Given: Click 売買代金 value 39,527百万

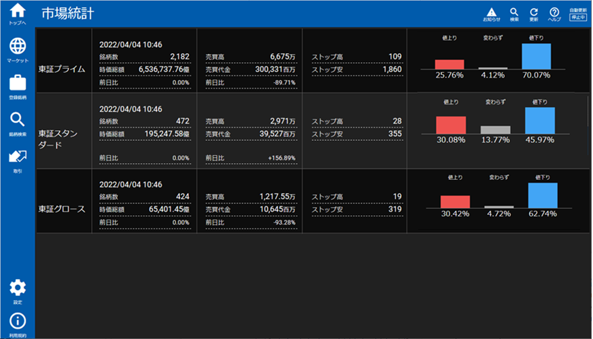Looking at the screenshot, I should click(278, 133).
